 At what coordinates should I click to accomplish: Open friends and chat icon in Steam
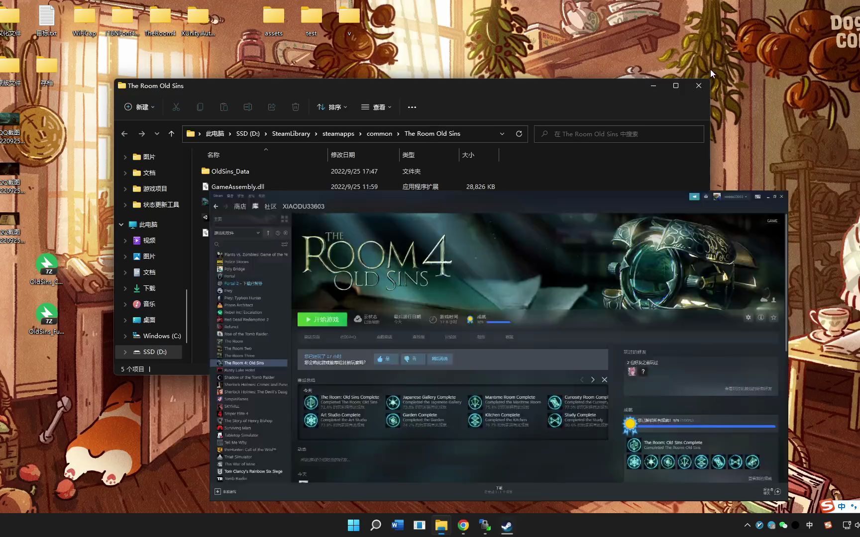(778, 491)
